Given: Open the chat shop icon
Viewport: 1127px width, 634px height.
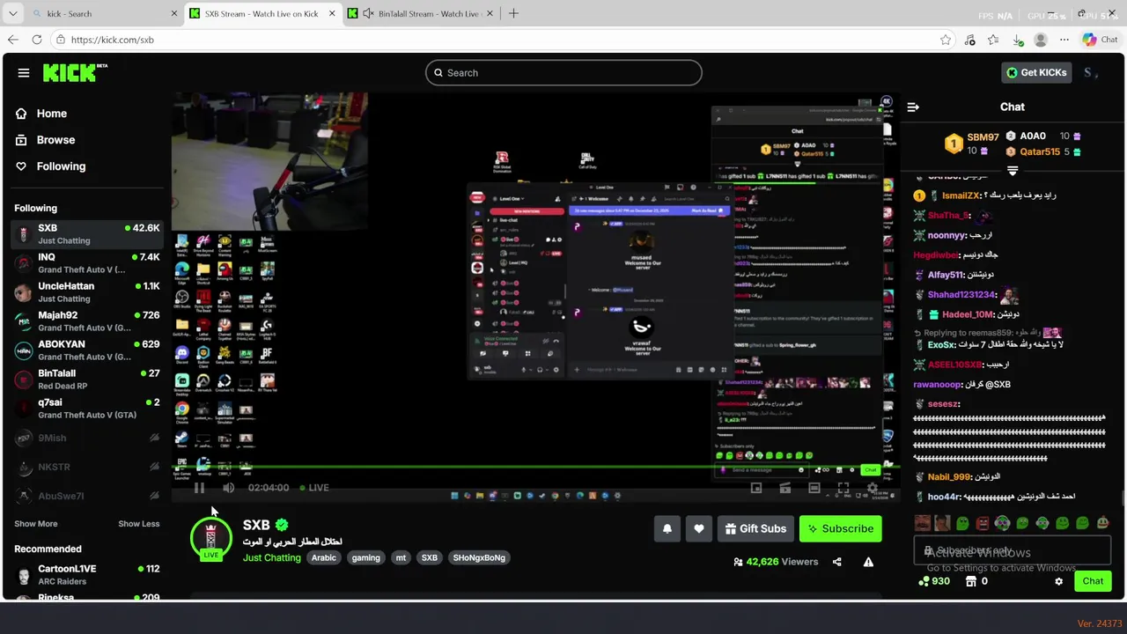Looking at the screenshot, I should (x=971, y=581).
